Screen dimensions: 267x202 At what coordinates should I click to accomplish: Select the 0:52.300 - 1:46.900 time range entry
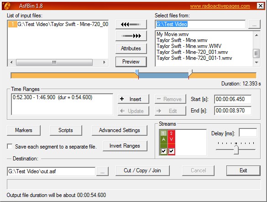tap(52, 97)
